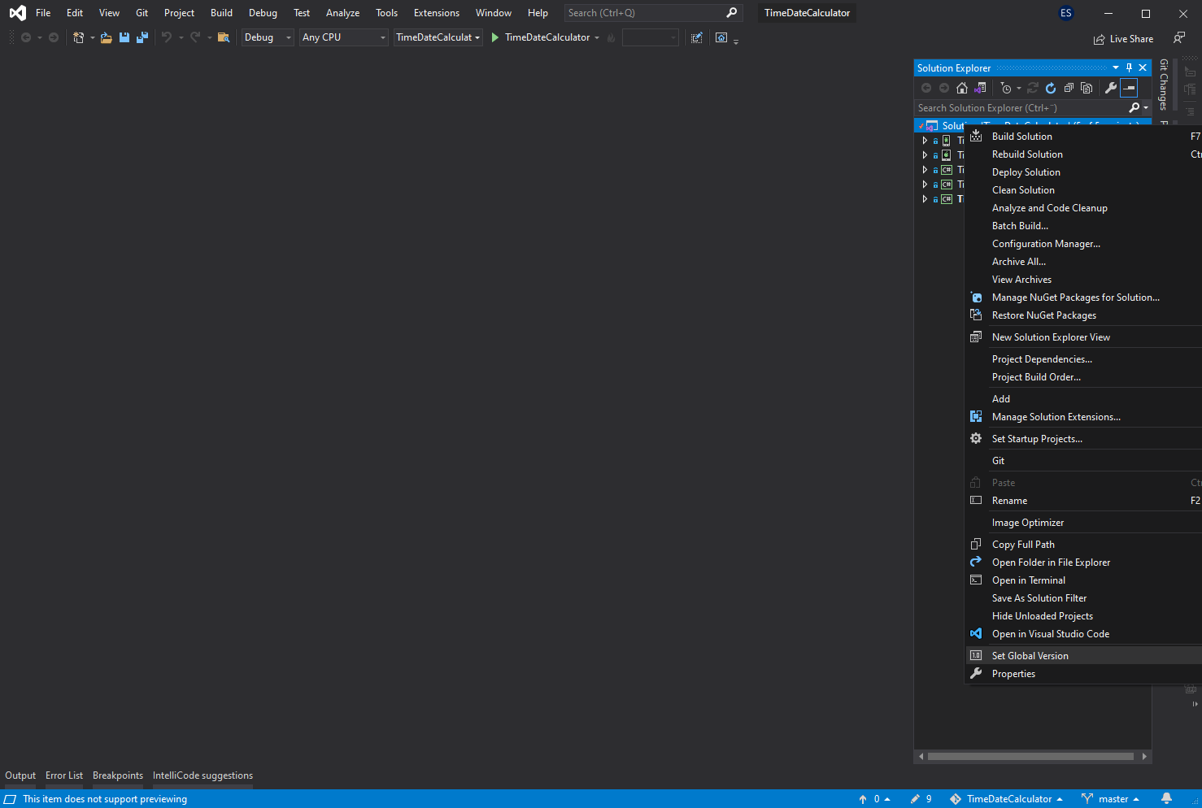The width and height of the screenshot is (1202, 808).
Task: Choose Set Global Version menu entry
Action: pyautogui.click(x=1030, y=656)
